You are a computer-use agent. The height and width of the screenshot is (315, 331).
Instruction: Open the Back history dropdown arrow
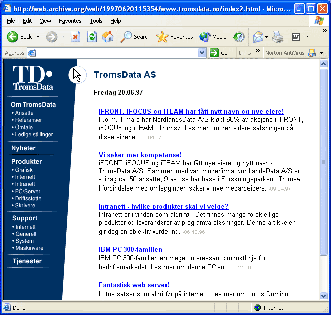click(x=38, y=37)
